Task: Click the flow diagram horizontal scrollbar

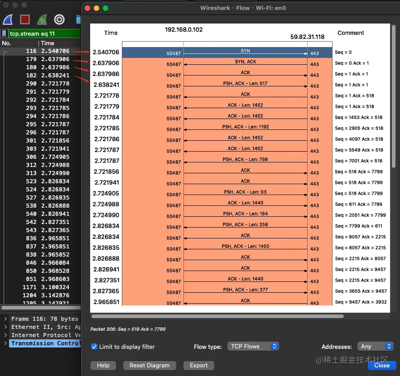Action: point(217,316)
